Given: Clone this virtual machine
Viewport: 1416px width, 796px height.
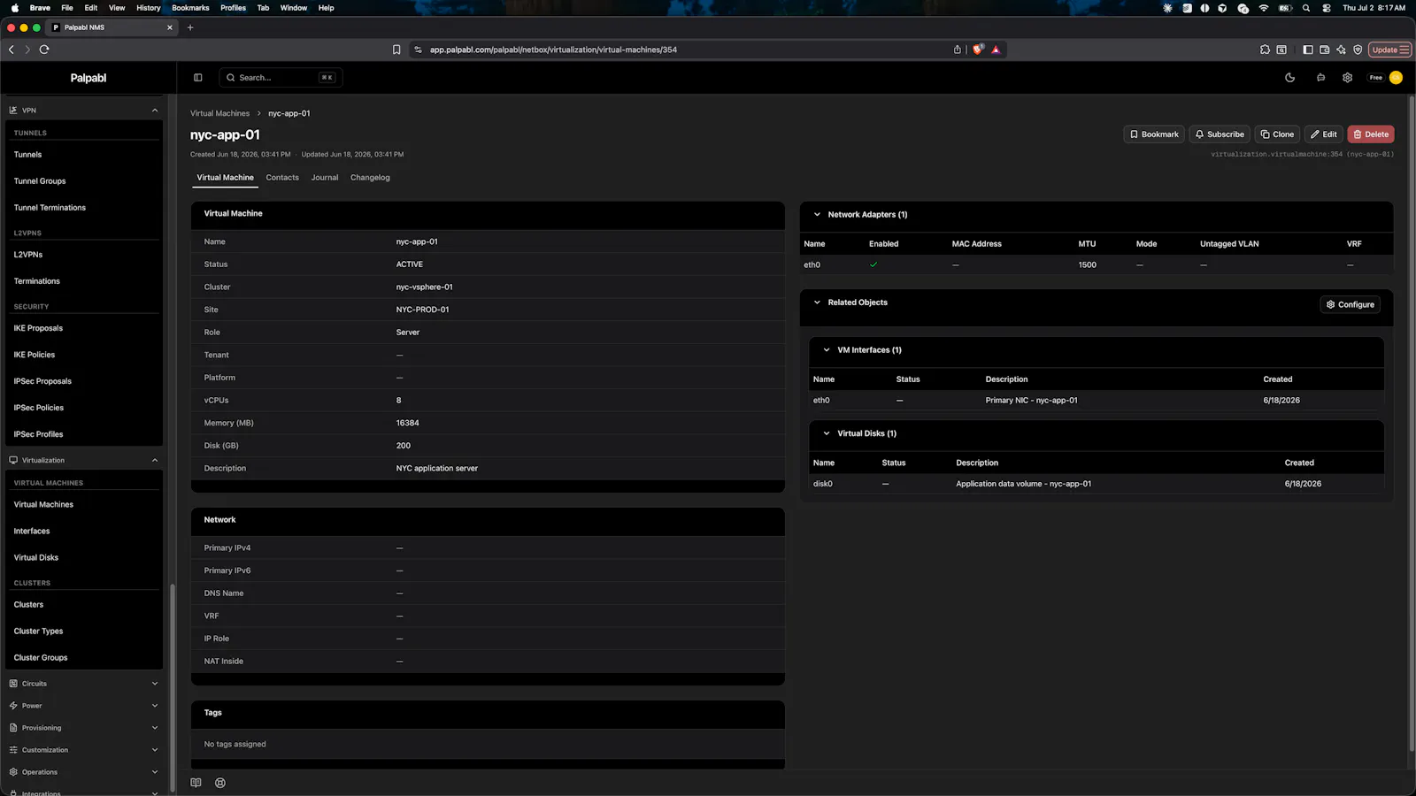Looking at the screenshot, I should tap(1277, 134).
